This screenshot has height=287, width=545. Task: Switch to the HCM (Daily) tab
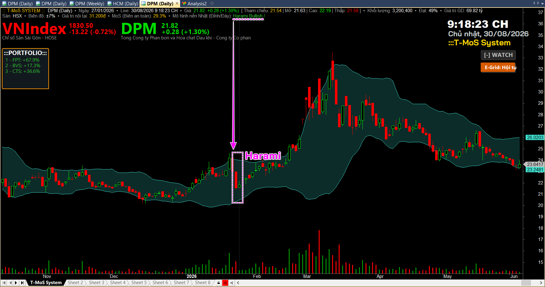tap(123, 4)
